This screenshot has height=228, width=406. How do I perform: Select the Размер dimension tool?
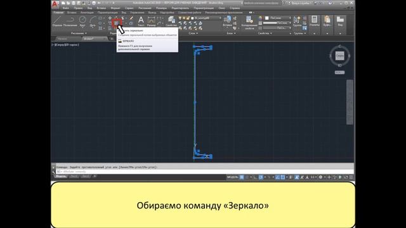pyautogui.click(x=151, y=21)
